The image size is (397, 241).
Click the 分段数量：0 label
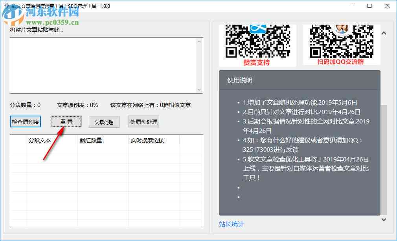[x=25, y=105]
